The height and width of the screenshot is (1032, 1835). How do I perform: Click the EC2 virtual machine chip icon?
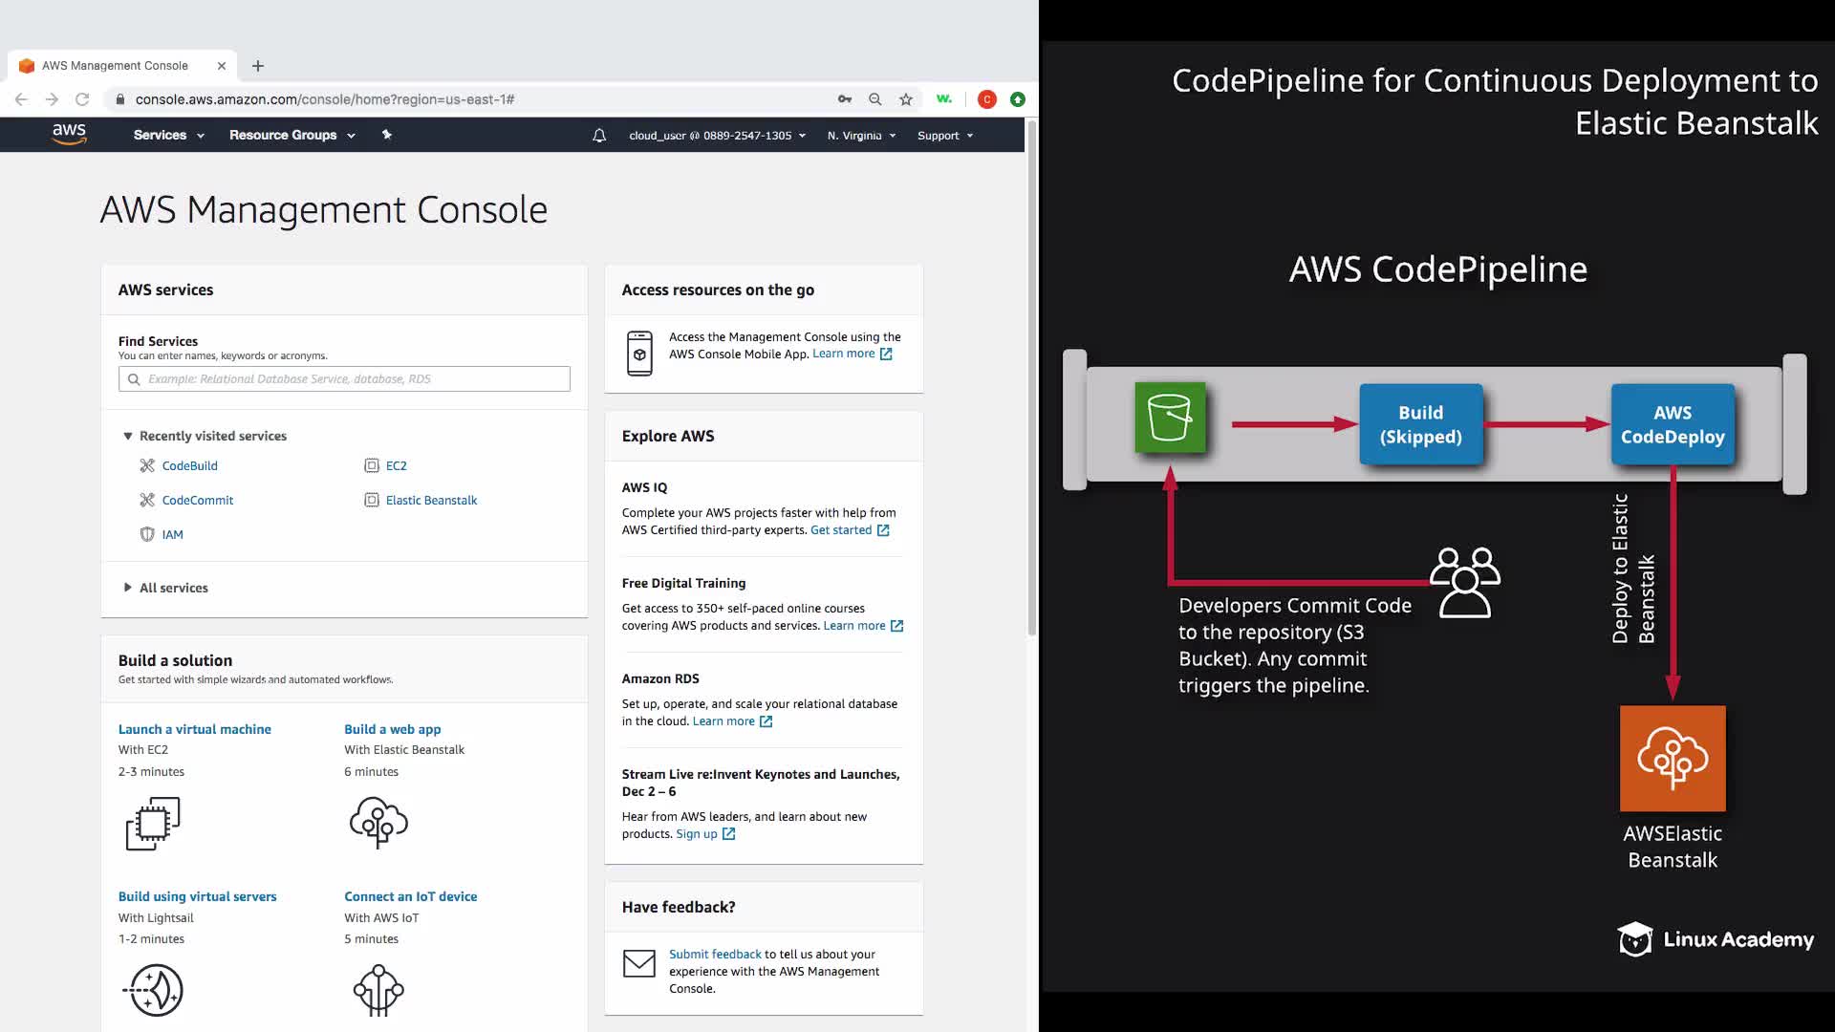pyautogui.click(x=153, y=823)
